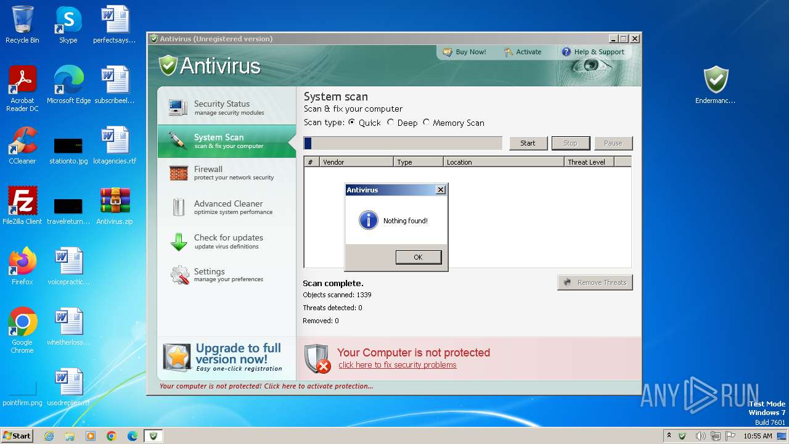Click Chrome icon in taskbar

coord(112,436)
